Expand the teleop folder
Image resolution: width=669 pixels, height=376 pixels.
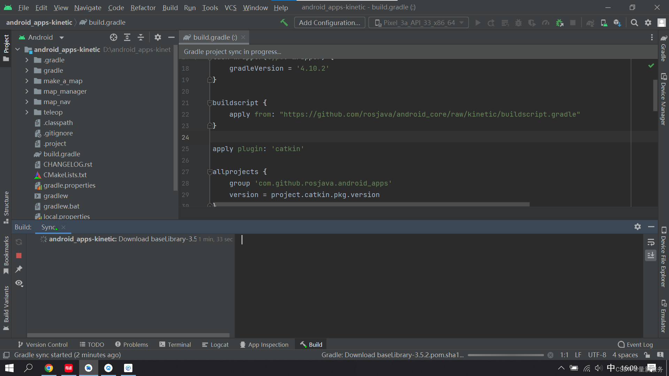[27, 112]
